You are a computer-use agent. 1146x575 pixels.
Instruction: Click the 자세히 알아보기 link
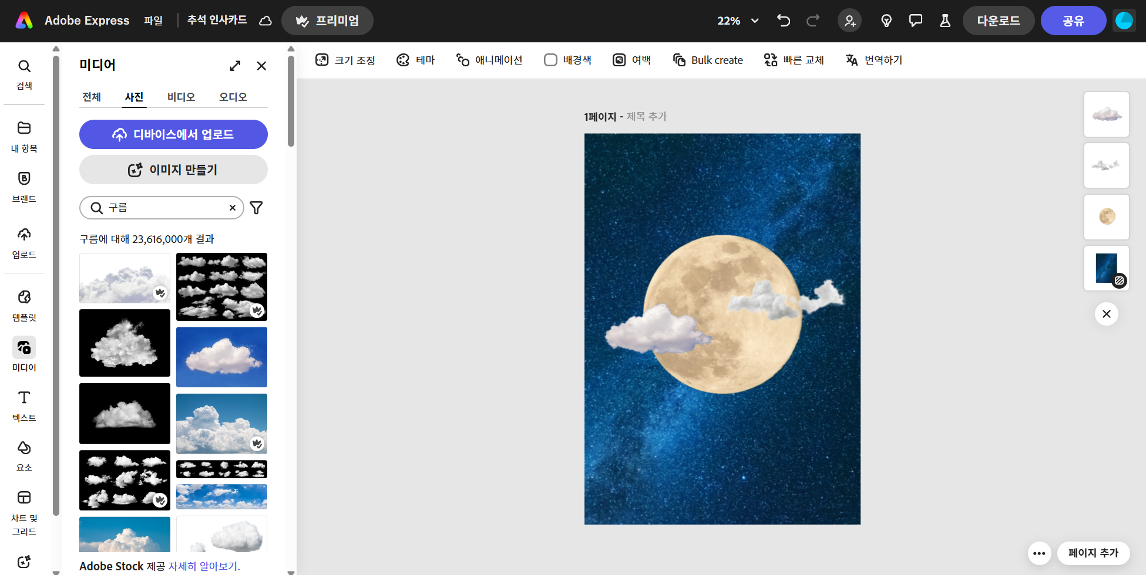204,566
